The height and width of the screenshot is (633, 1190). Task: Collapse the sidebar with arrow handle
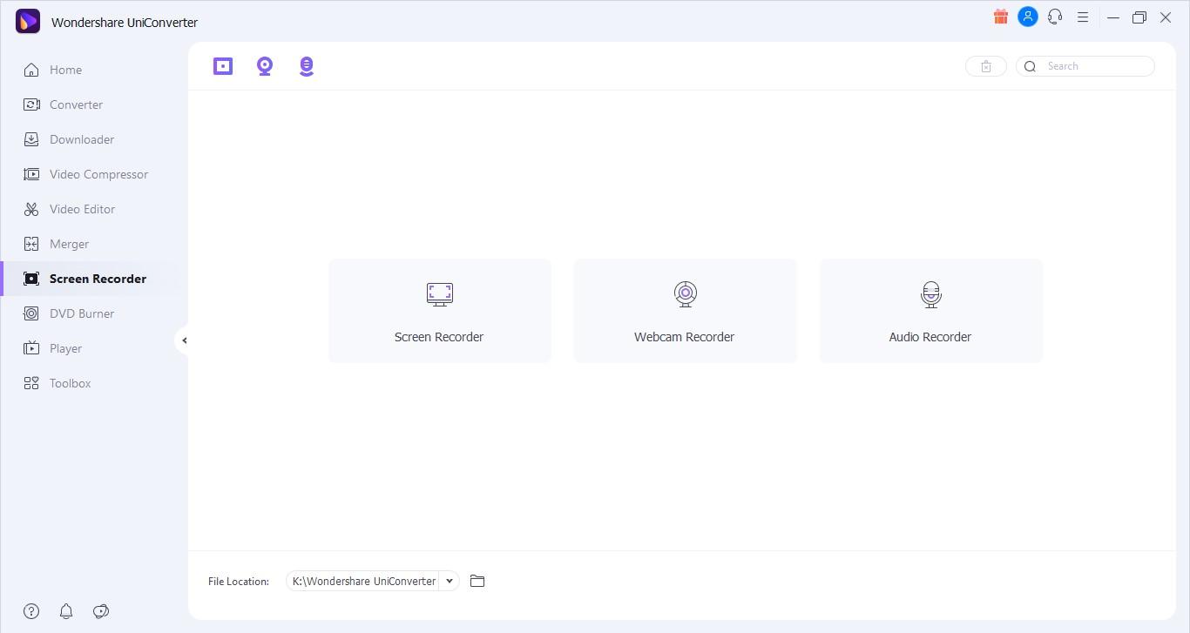pos(184,340)
